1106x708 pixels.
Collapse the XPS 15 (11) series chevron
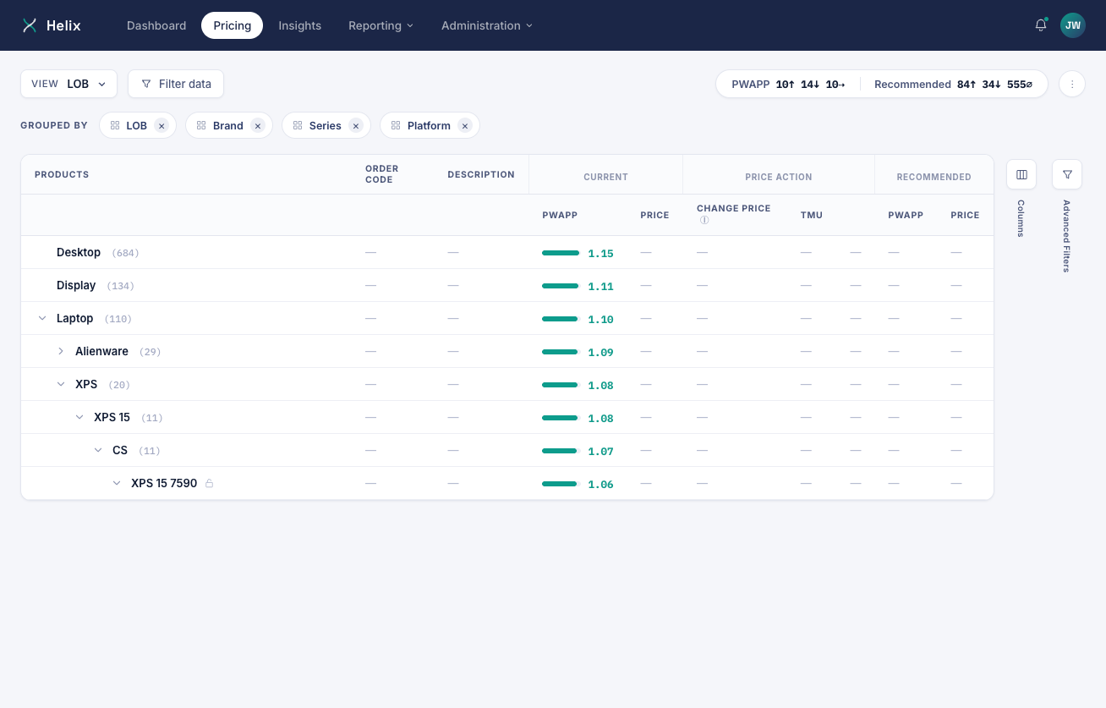[79, 418]
